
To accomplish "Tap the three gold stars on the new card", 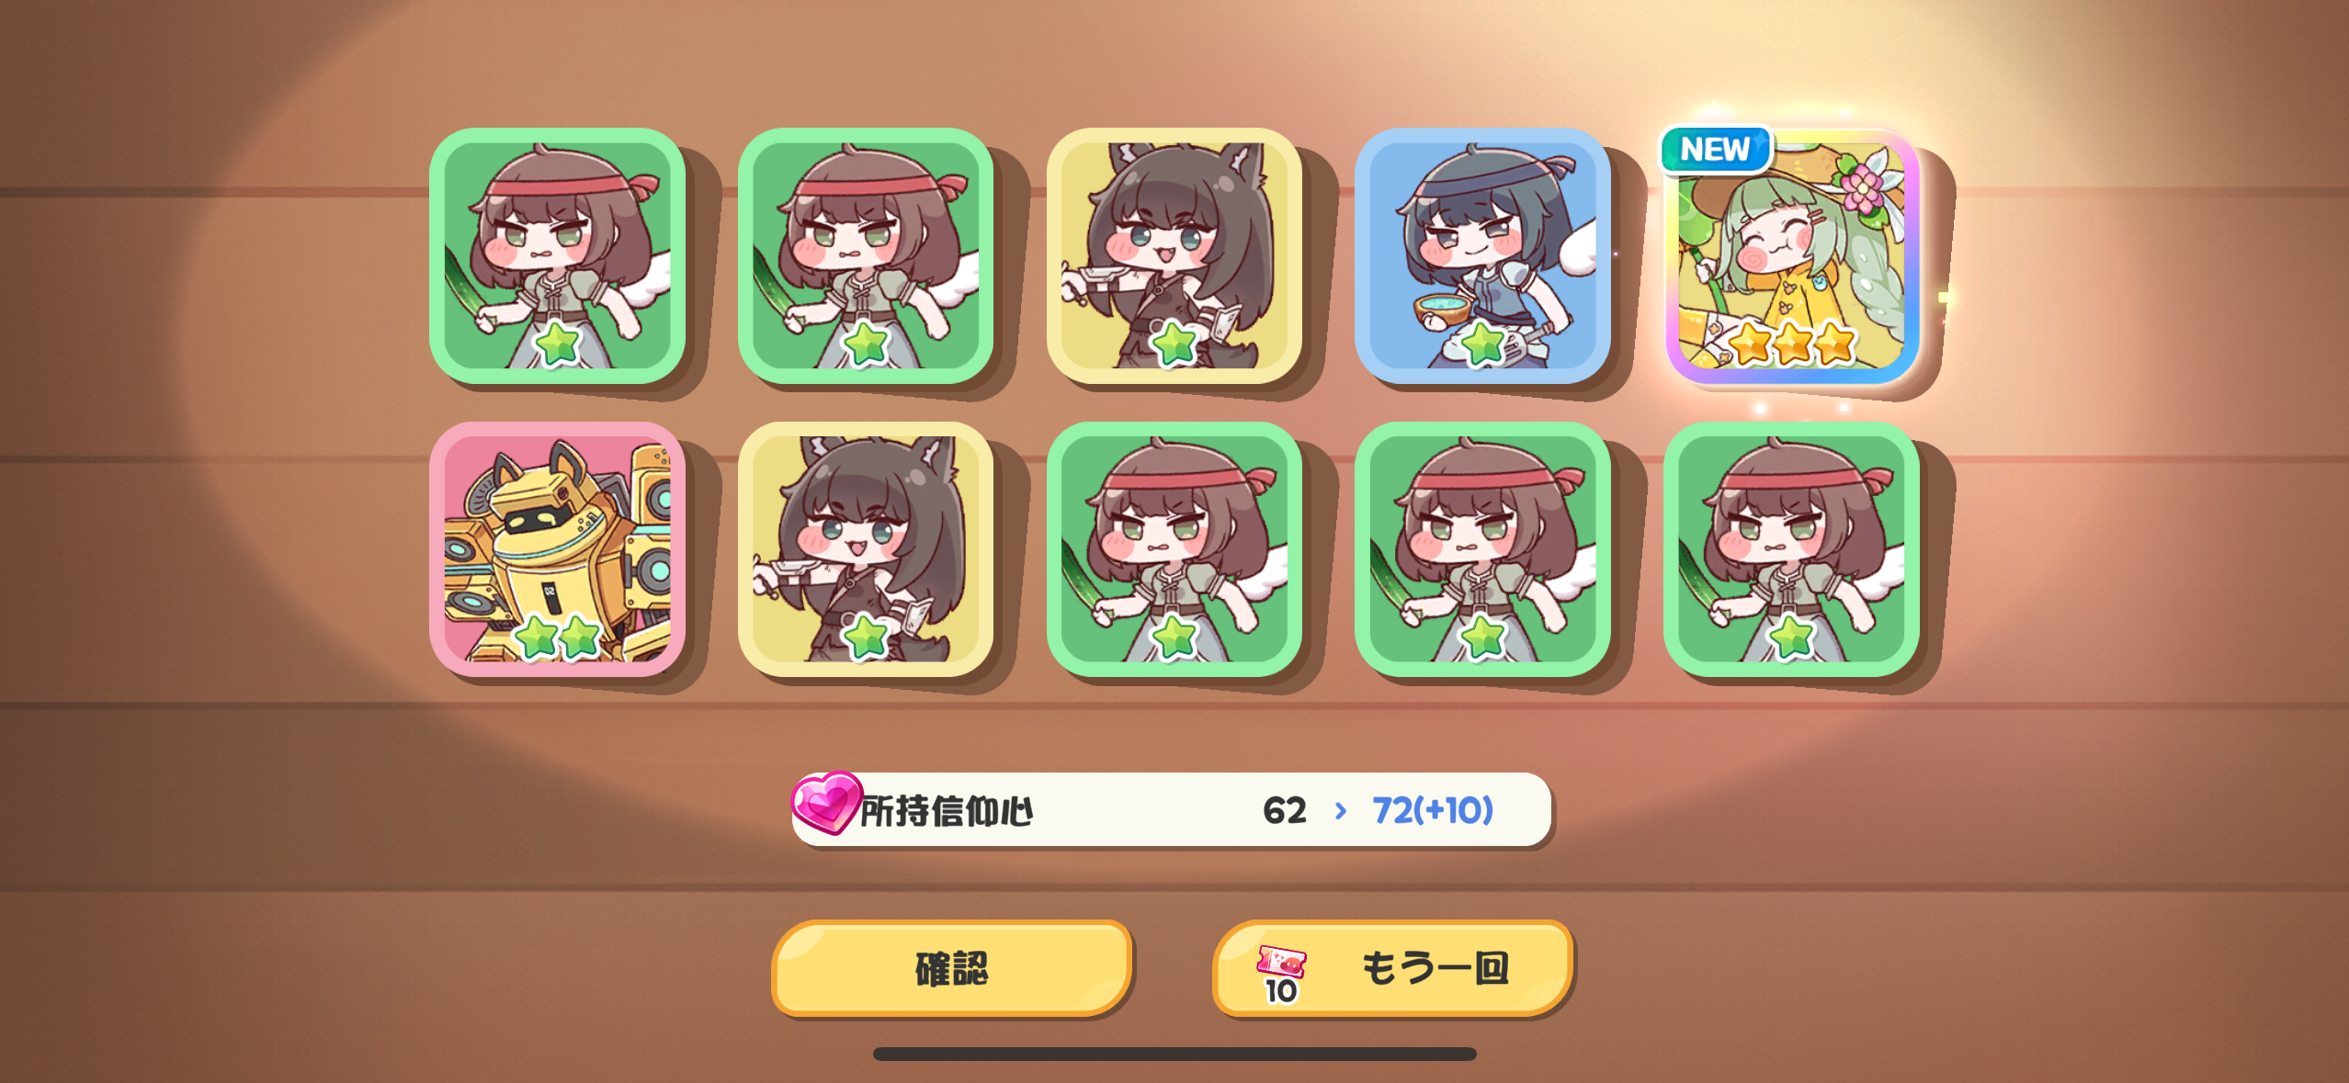I will (x=1792, y=344).
